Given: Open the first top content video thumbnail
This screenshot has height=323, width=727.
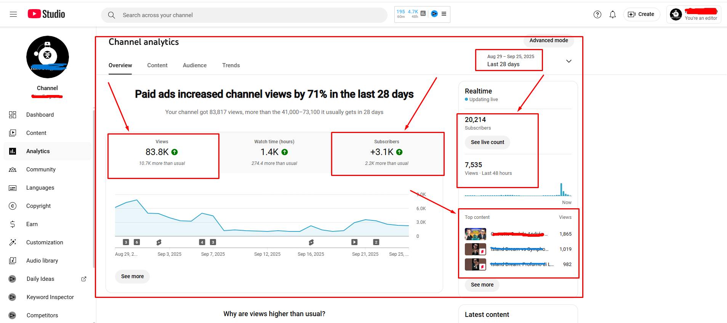Looking at the screenshot, I should (x=475, y=234).
